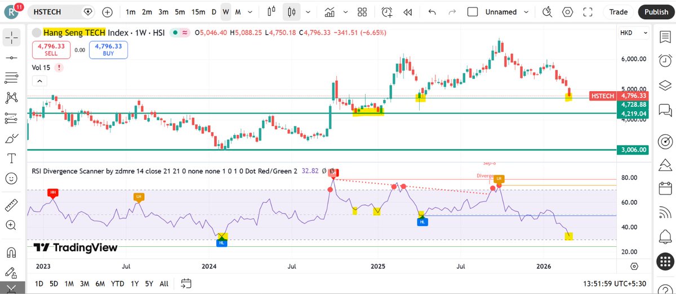Open the go to date calendar

click(x=187, y=283)
